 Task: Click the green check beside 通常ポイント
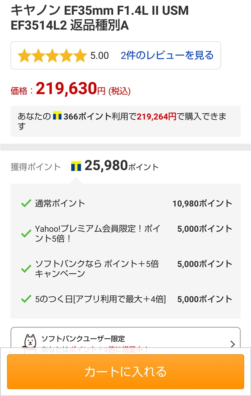[26, 203]
